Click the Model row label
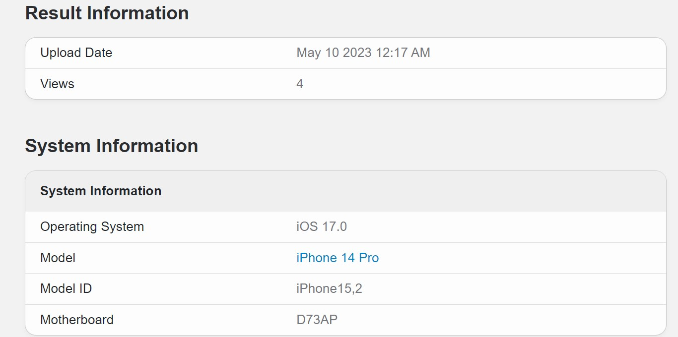The width and height of the screenshot is (678, 337). click(x=58, y=258)
